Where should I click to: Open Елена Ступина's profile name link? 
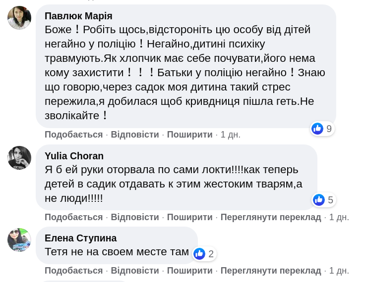point(80,238)
